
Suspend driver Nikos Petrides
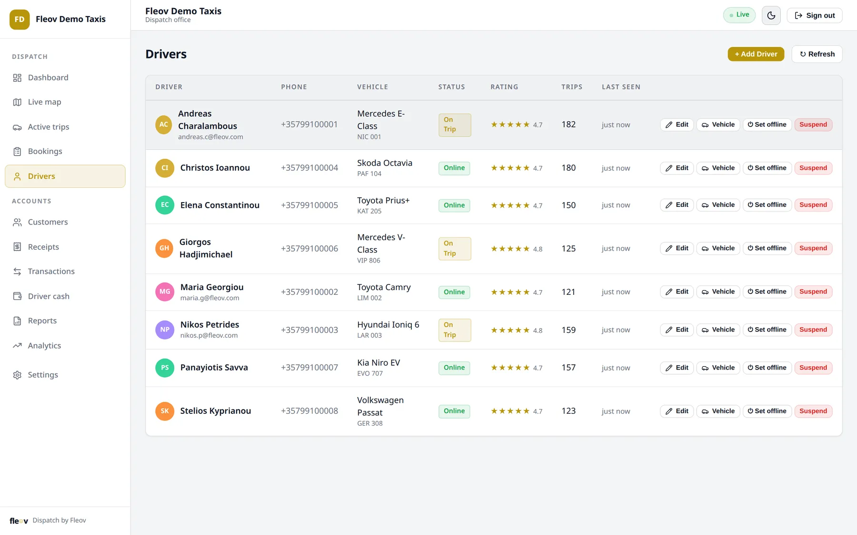813,330
